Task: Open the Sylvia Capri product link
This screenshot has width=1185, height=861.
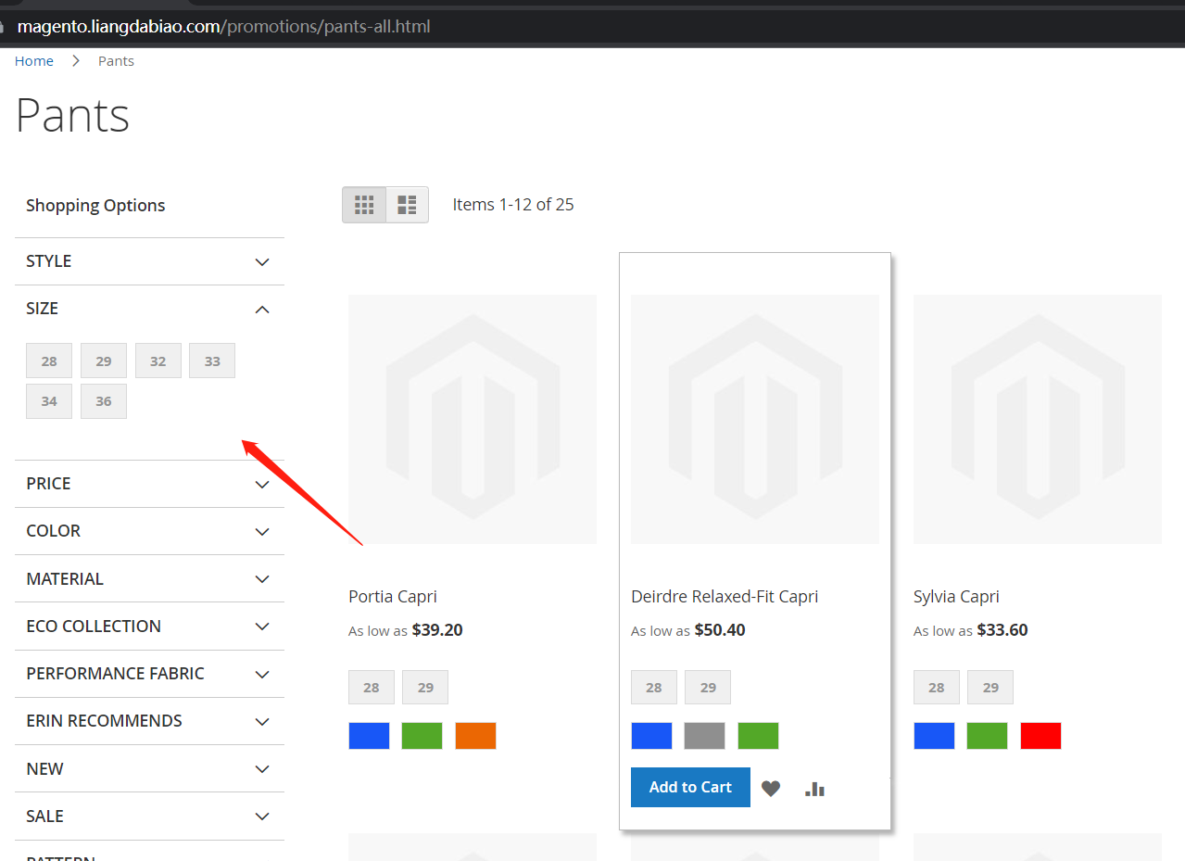Action: click(x=956, y=597)
